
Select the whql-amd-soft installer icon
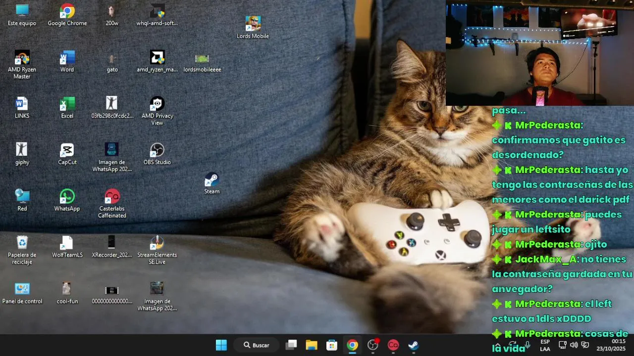coord(157,15)
